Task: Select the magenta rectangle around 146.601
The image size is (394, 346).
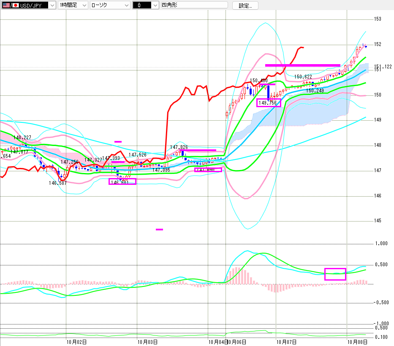Action: tap(122, 181)
